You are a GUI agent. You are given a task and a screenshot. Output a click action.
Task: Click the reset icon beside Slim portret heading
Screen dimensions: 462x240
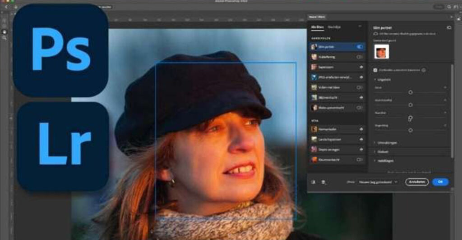[x=449, y=27]
